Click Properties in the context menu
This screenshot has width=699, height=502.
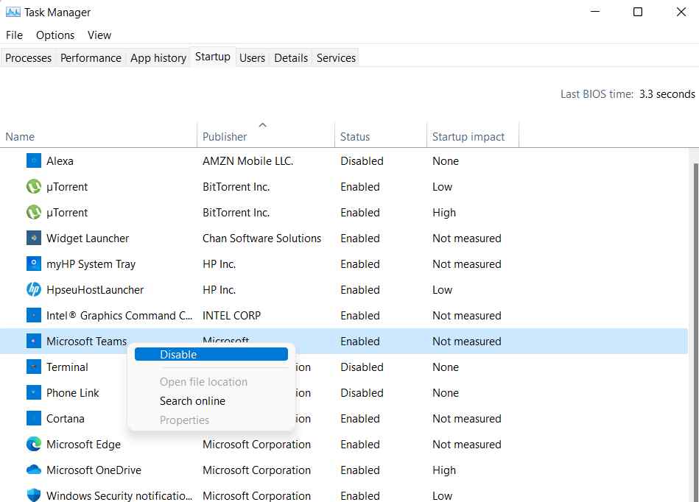click(x=184, y=420)
